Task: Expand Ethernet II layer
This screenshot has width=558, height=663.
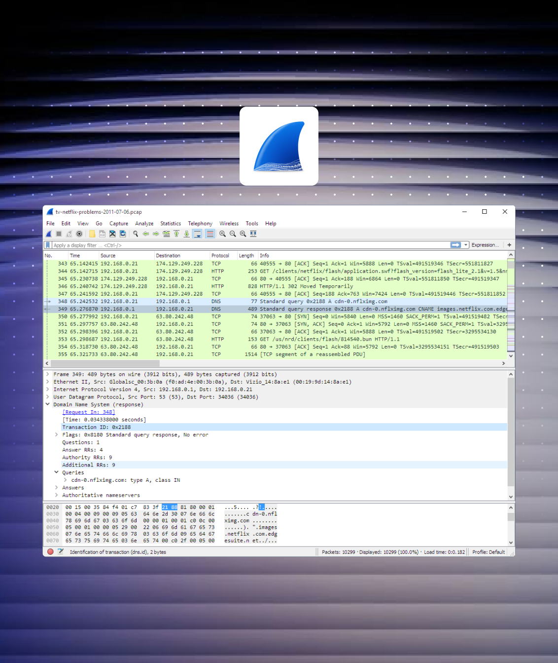Action: click(x=48, y=382)
